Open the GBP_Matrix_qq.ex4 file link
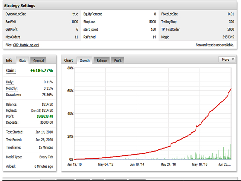241x181 pixels. click(x=26, y=45)
